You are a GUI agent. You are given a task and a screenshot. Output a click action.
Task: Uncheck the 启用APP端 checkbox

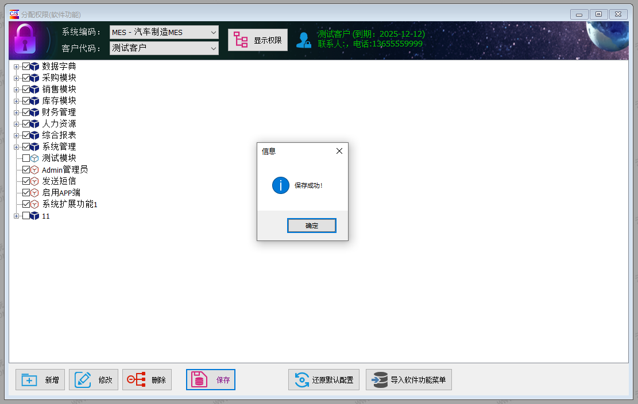[x=26, y=192]
